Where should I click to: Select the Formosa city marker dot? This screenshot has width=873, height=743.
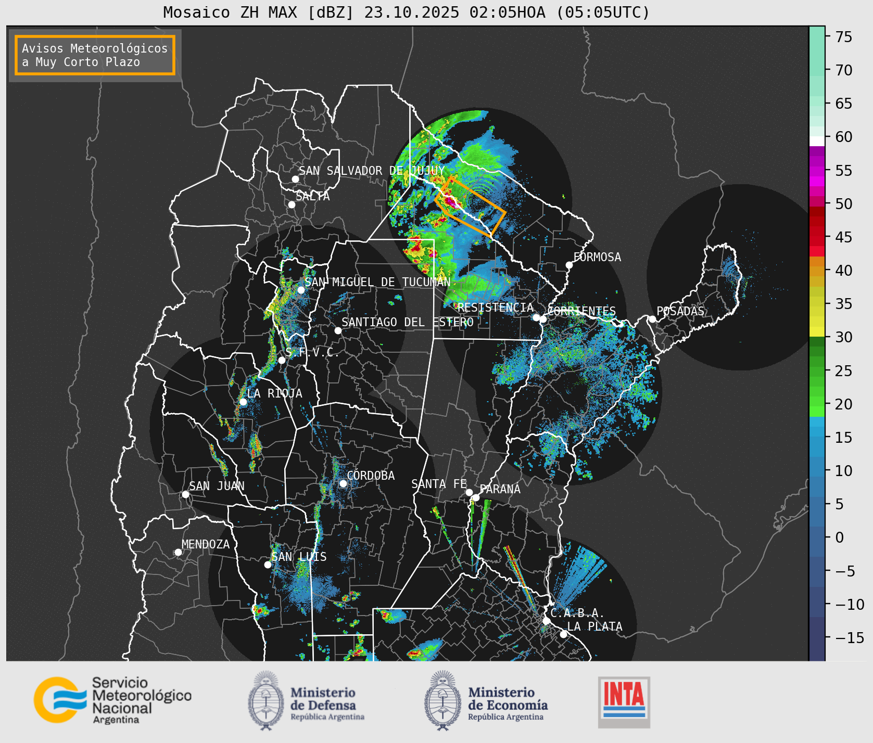click(569, 265)
